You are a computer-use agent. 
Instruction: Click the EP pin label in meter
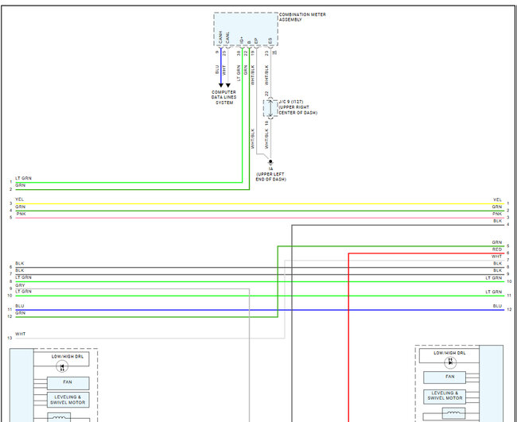[256, 41]
